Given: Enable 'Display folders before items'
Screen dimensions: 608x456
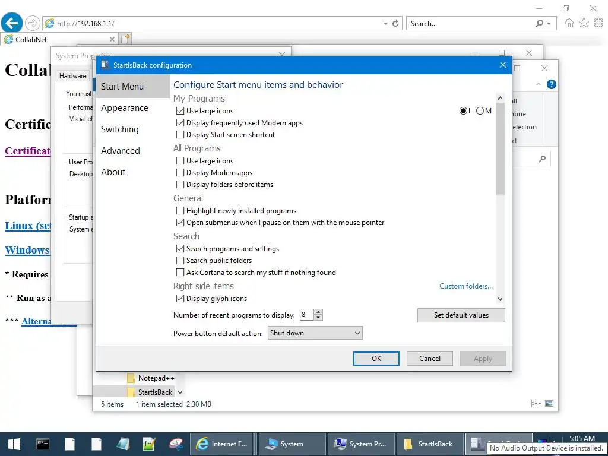Looking at the screenshot, I should 180,185.
